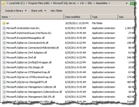Viewport: 139px width, 107px height.
Task: Click the Microsoft.SqlServer.Dmf.dll file icon
Action: click(4, 57)
